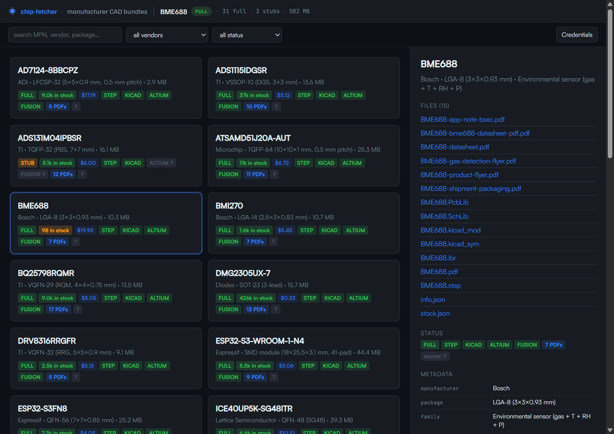This screenshot has width=614, height=434.
Task: Click the question mark badge on ADS1115IDGSR
Action: click(x=276, y=106)
